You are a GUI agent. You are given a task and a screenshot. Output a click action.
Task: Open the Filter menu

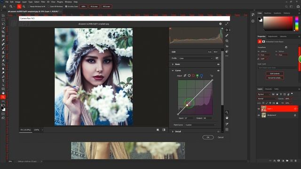point(43,2)
